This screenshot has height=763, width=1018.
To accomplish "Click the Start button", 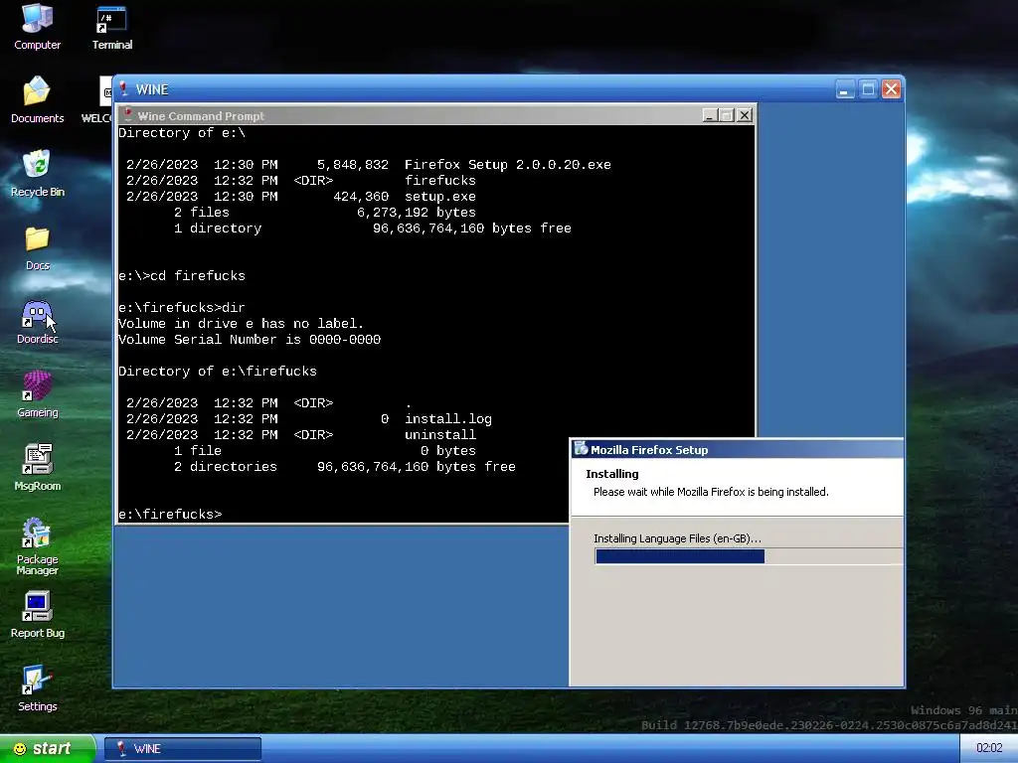I will tap(48, 748).
